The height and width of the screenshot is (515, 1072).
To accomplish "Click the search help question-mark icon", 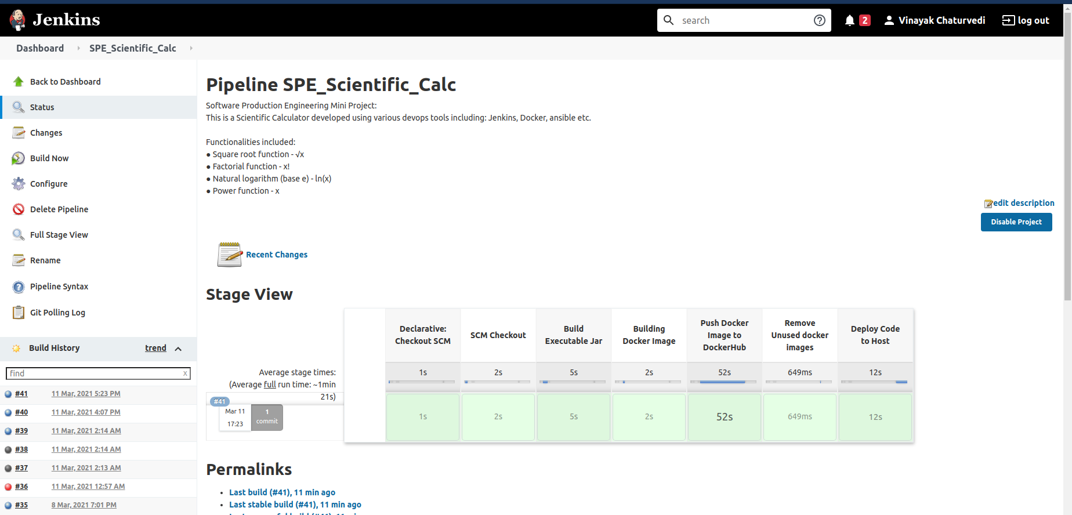I will 820,20.
